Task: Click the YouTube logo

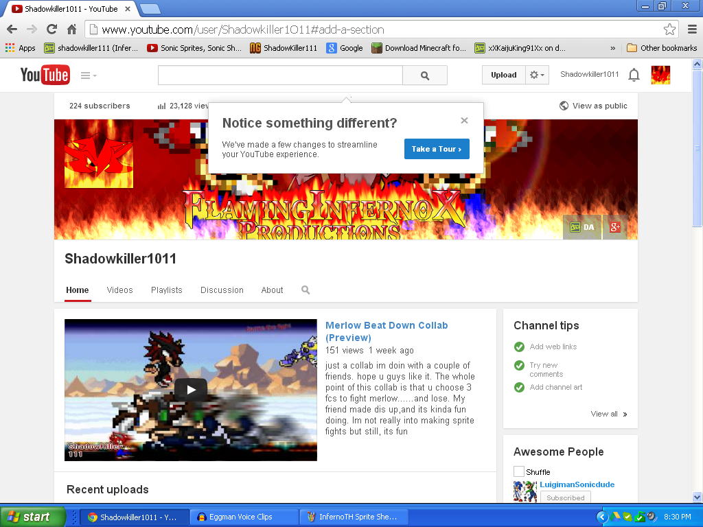Action: click(45, 75)
